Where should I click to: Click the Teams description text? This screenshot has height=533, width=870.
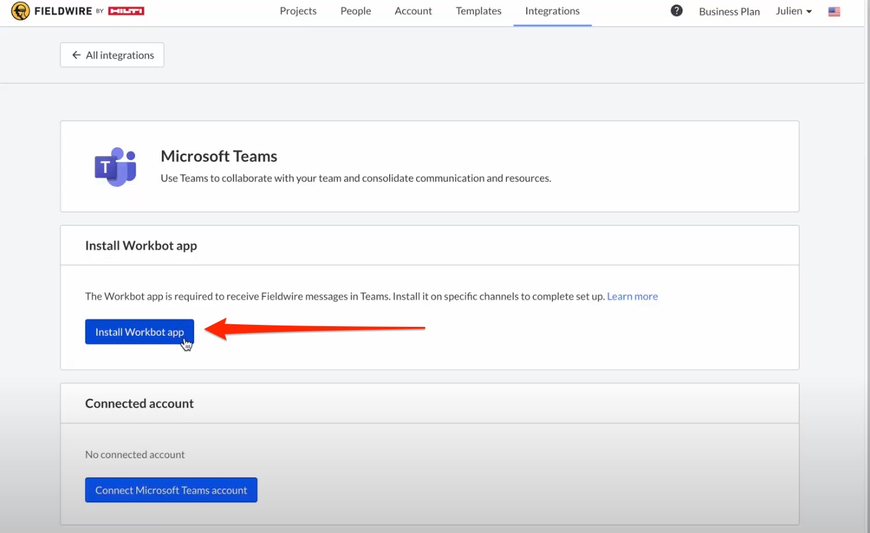[355, 178]
